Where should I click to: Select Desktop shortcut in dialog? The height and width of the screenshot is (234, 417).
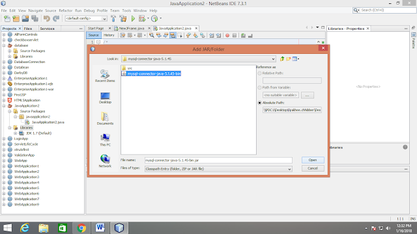point(105,97)
